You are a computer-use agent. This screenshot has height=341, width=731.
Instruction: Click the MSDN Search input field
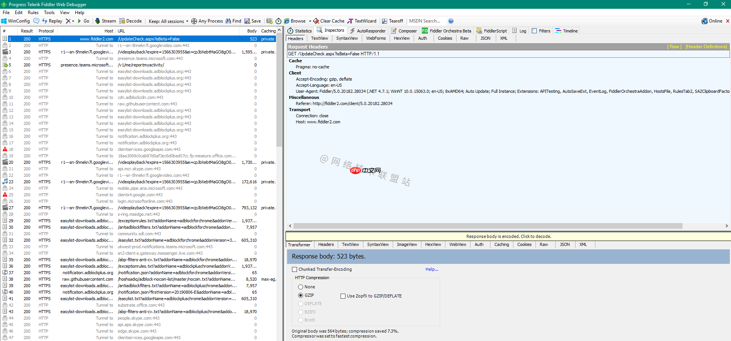point(425,21)
